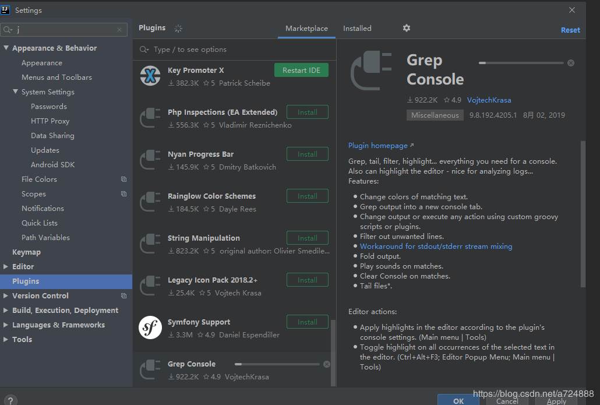Viewport: 600px width, 405px height.
Task: Select the Marketplace tab
Action: pyautogui.click(x=306, y=29)
